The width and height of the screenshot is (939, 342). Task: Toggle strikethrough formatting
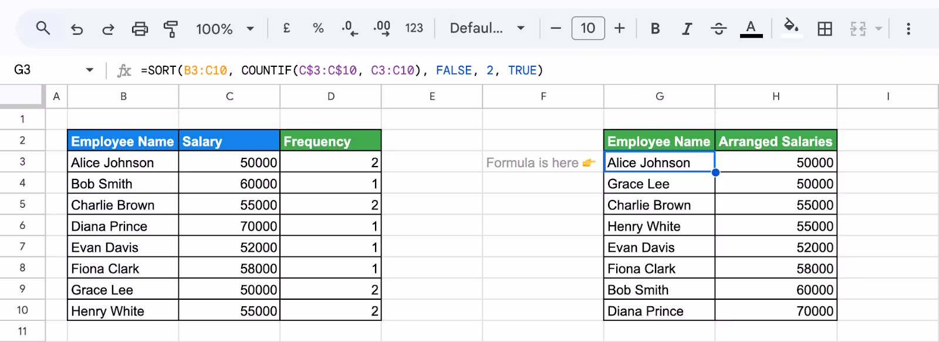[718, 29]
